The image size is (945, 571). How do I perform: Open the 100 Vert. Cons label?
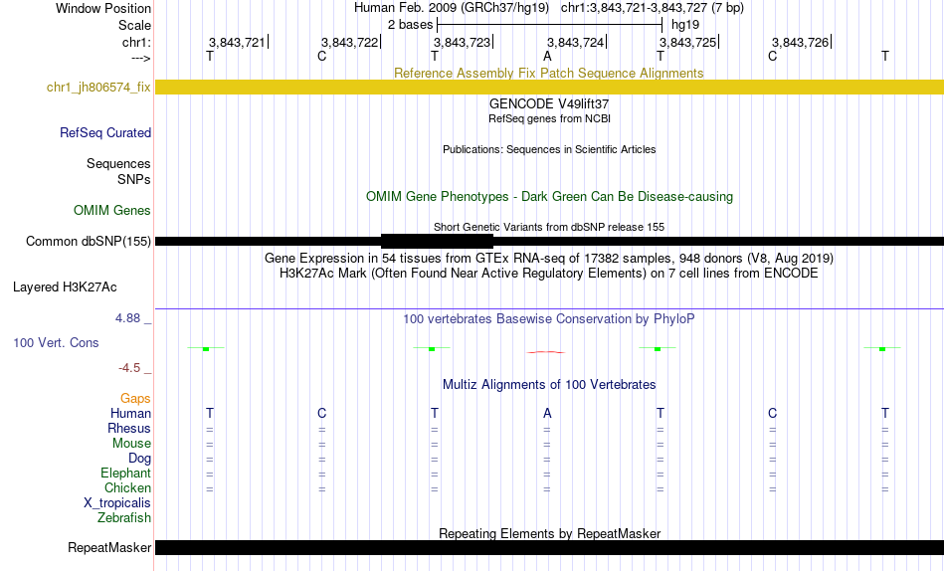click(56, 342)
